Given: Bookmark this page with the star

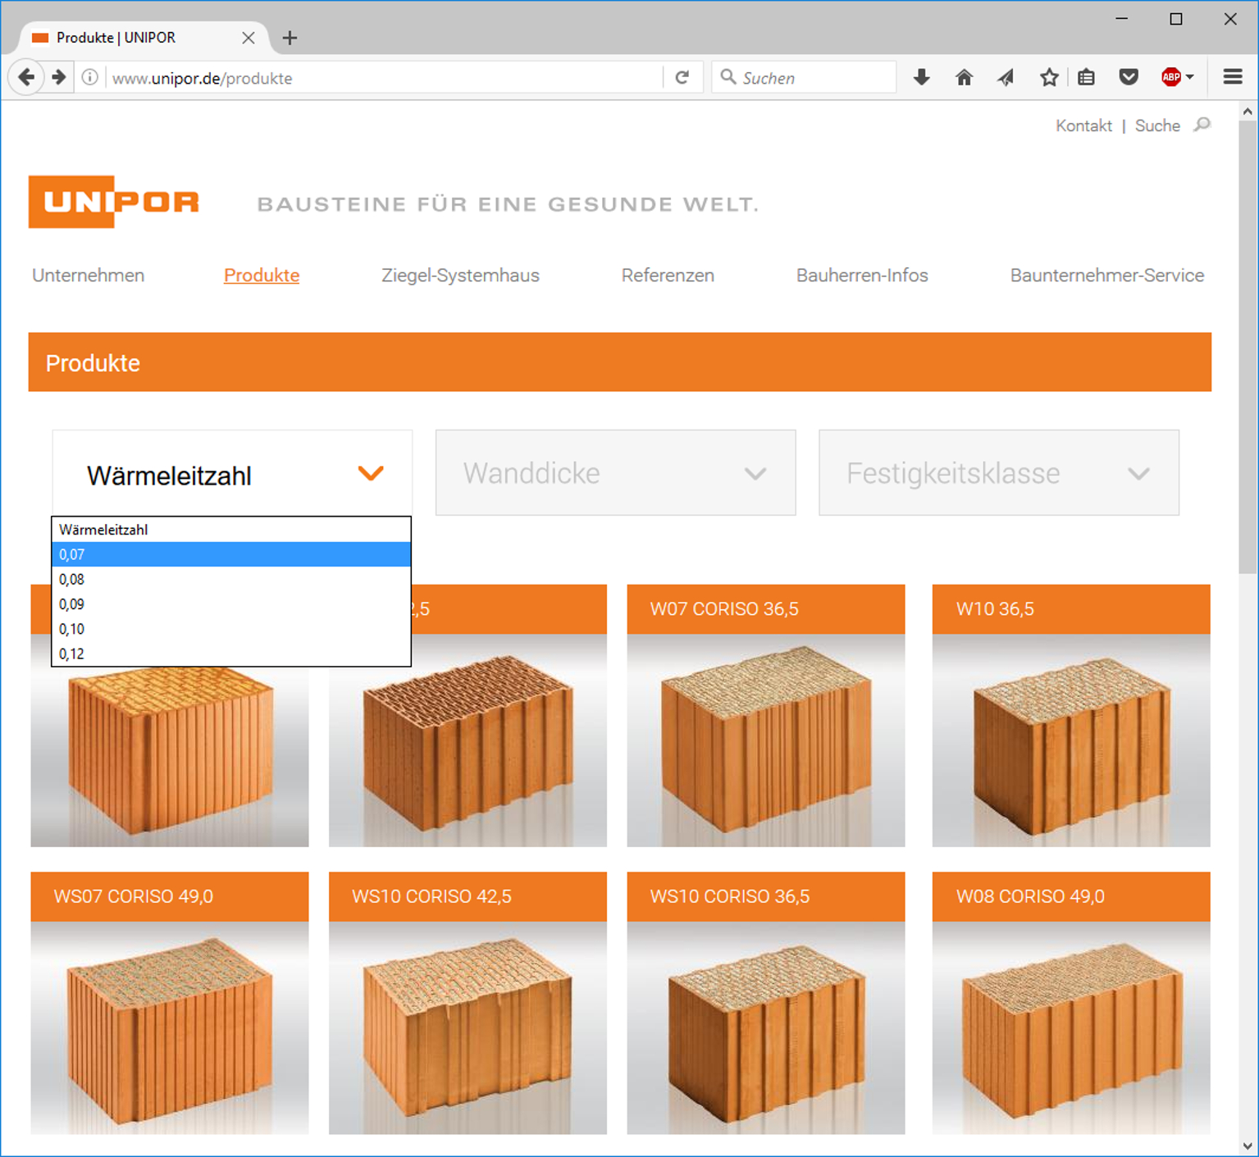Looking at the screenshot, I should pos(1049,78).
